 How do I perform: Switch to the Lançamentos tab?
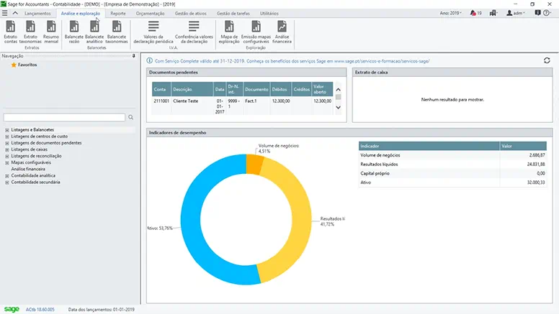[37, 13]
